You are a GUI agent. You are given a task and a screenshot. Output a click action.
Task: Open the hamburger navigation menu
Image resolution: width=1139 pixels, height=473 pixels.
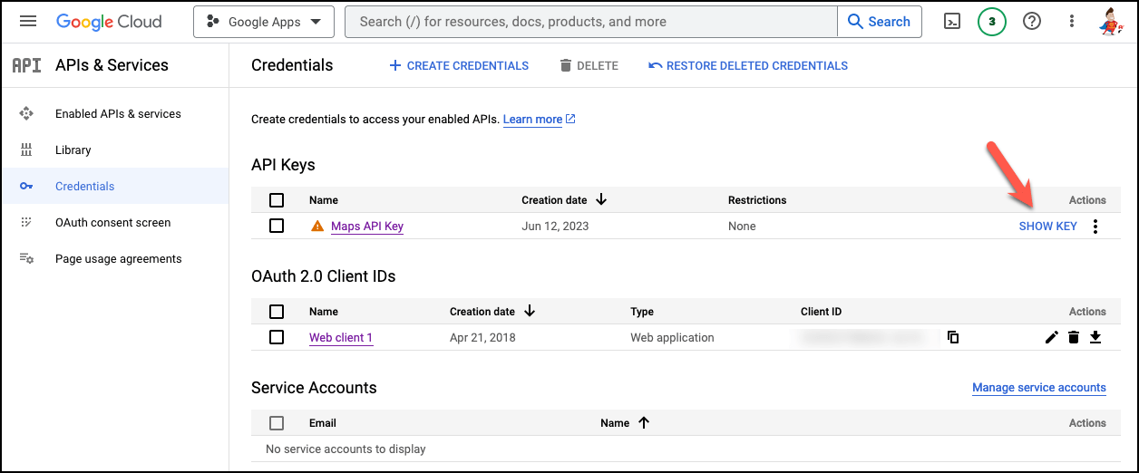click(28, 21)
